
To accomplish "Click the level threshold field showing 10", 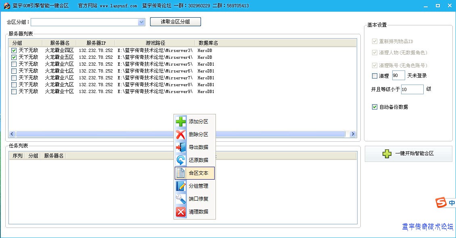I will tap(412, 89).
